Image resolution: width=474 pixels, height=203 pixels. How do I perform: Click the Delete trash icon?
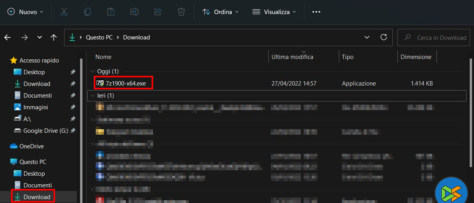point(181,12)
